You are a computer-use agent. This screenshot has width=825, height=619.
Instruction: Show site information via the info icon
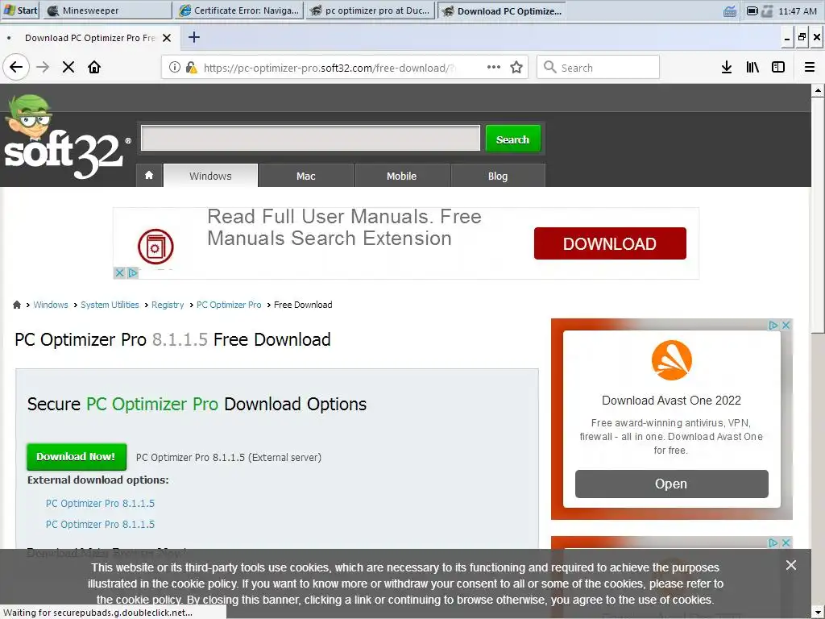coord(174,68)
